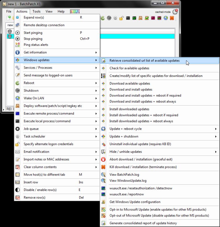Select Download and install updates + reboot always
Screen dimensions: 220x227
160,101
